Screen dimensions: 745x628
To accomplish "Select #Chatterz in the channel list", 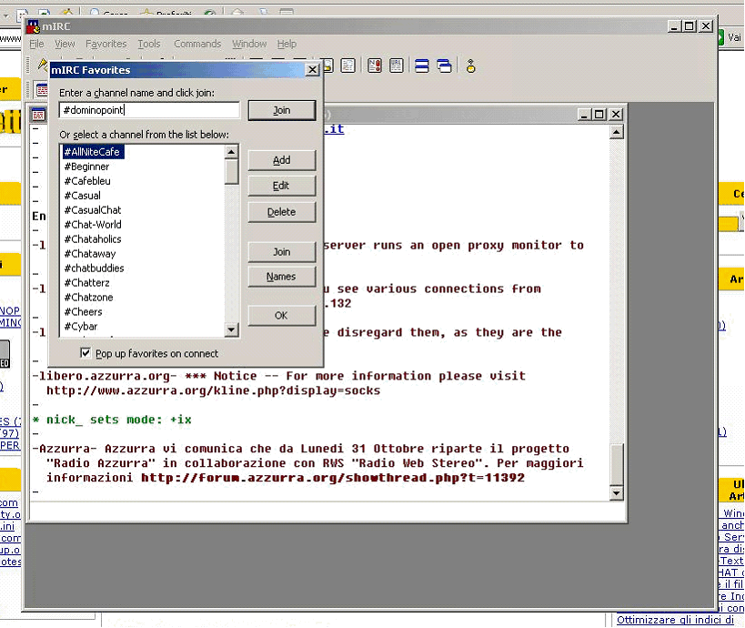I will [x=87, y=283].
